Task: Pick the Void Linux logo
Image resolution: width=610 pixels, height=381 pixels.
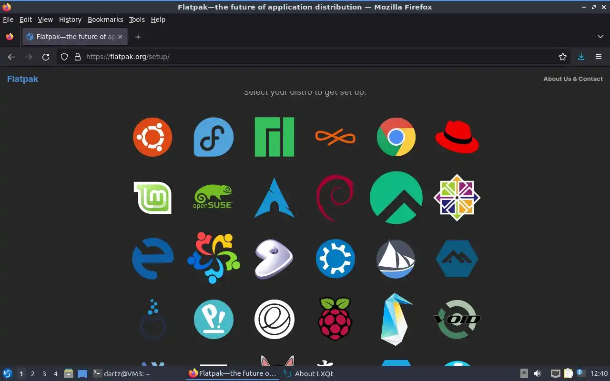Action: [x=457, y=319]
